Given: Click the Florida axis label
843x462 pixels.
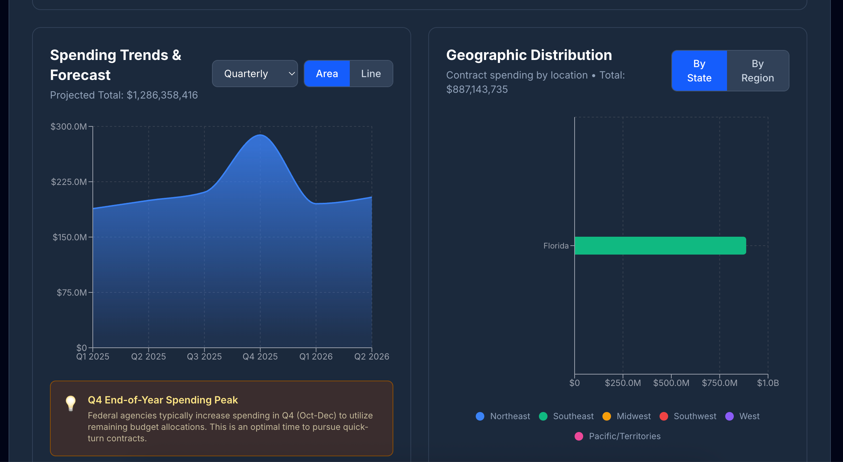Looking at the screenshot, I should (556, 246).
